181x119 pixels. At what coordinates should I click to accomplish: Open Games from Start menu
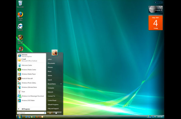(x=50, y=75)
